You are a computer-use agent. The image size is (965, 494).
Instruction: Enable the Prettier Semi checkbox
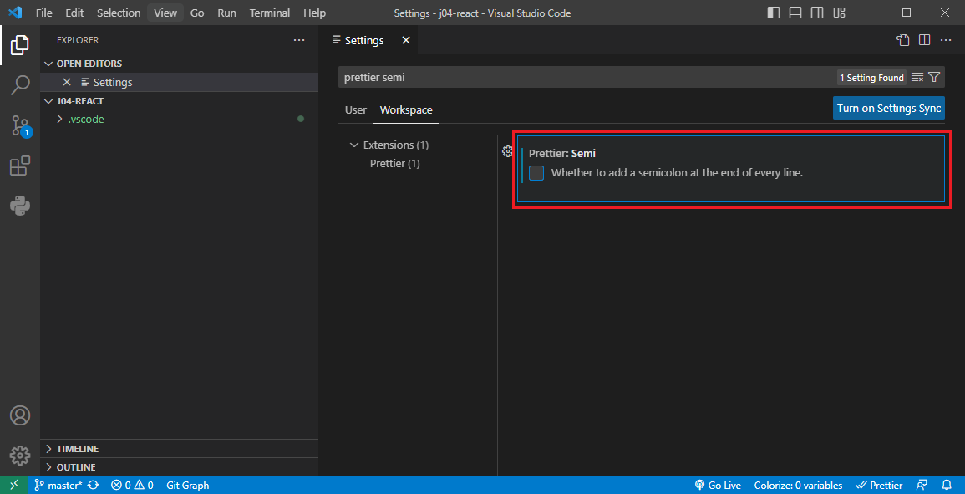pyautogui.click(x=536, y=173)
